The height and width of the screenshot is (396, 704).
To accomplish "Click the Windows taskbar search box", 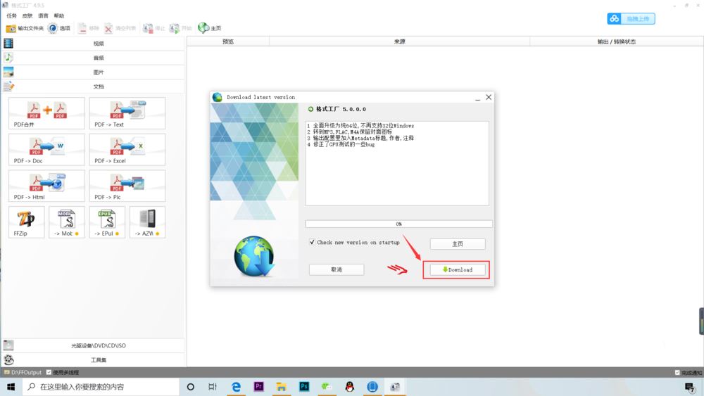I will tap(101, 387).
